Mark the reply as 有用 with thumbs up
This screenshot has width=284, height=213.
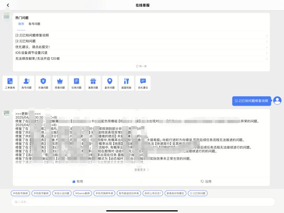coord(78,181)
